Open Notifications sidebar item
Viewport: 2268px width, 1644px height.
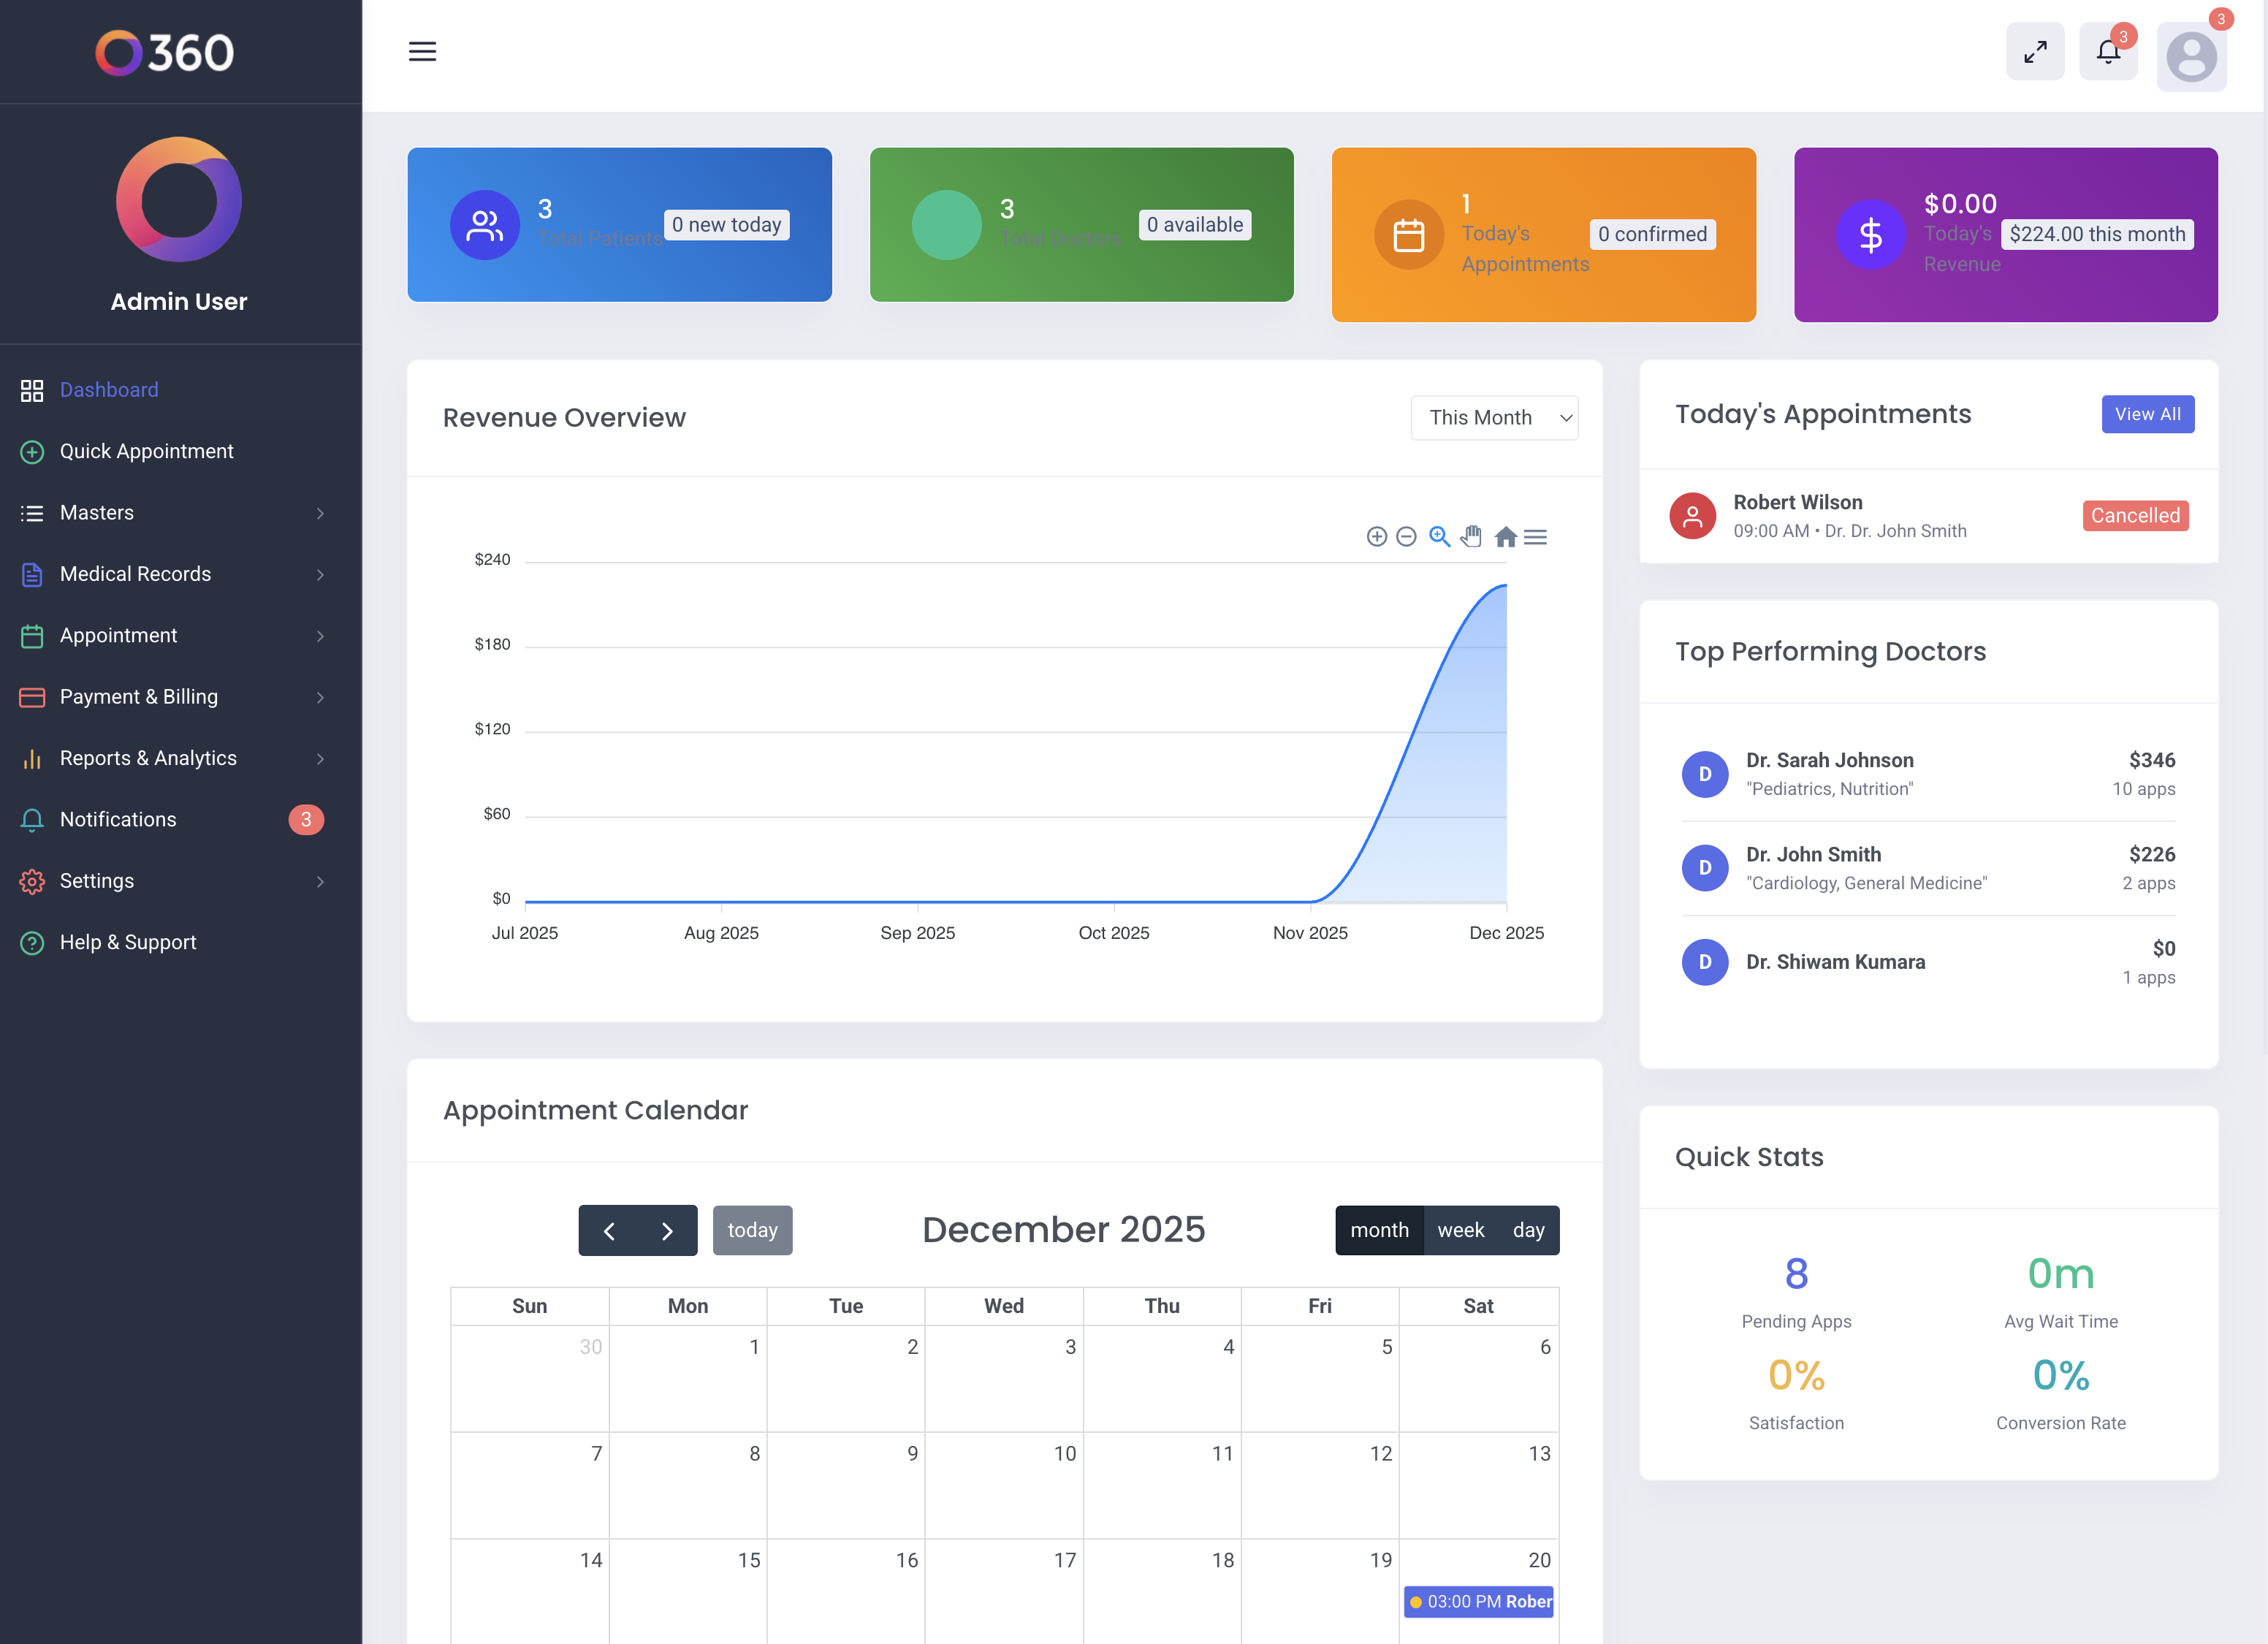tap(118, 819)
